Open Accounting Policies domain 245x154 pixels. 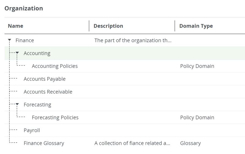coord(55,66)
